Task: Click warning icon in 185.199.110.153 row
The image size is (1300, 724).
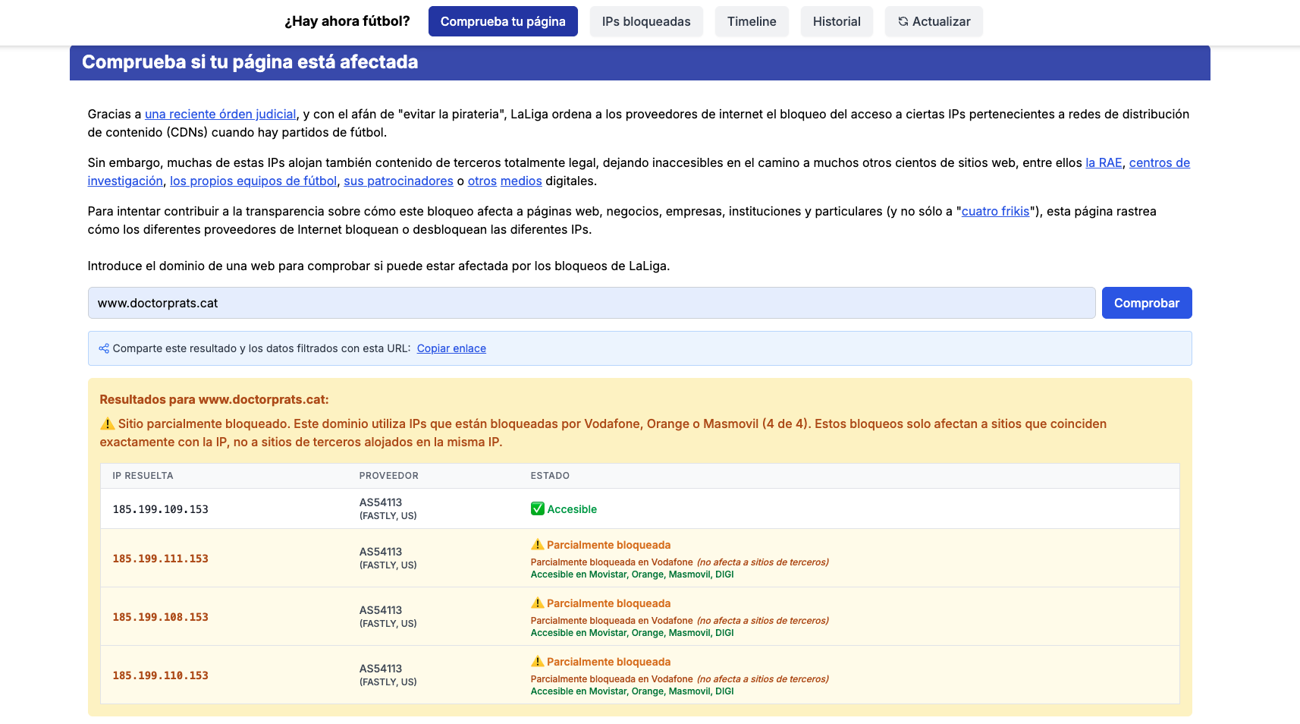Action: click(x=538, y=661)
